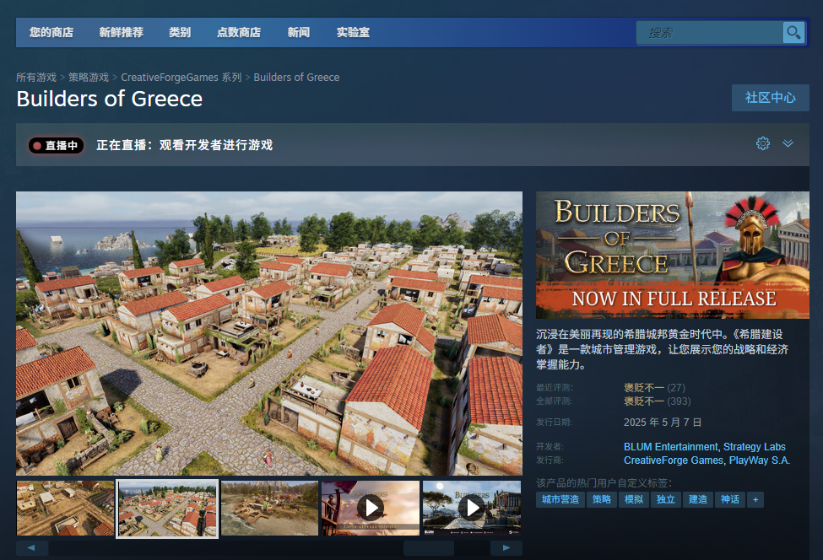823x560 pixels.
Task: Click the 策略游戏 breadcrumb link
Action: coord(89,78)
